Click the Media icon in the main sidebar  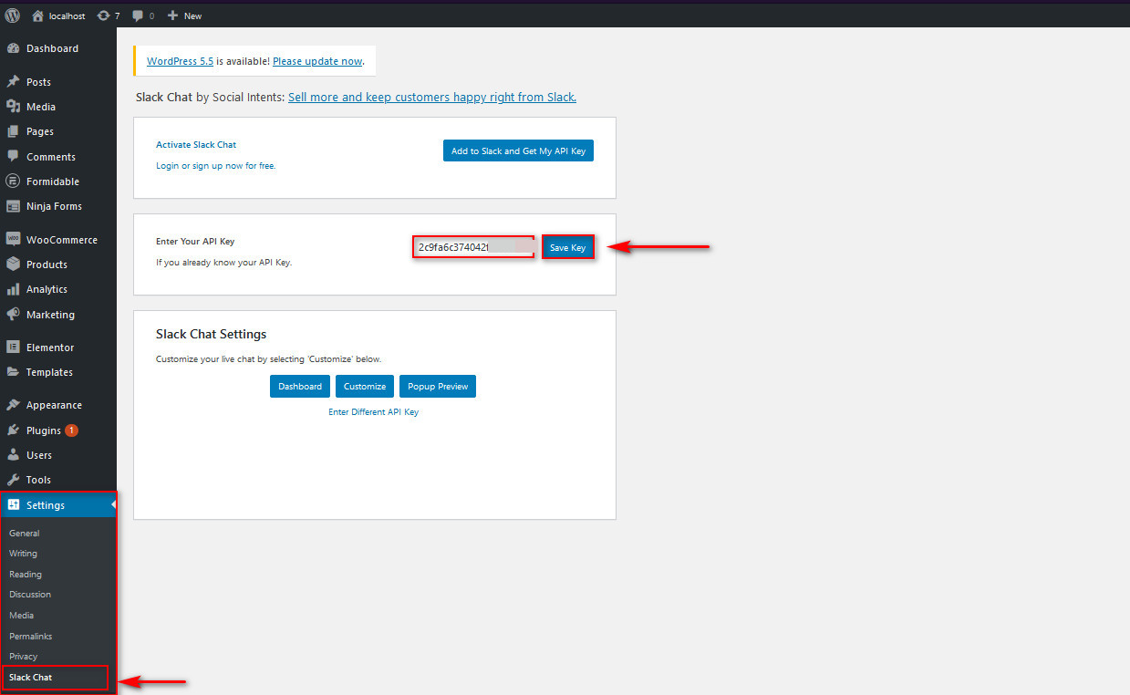[13, 107]
